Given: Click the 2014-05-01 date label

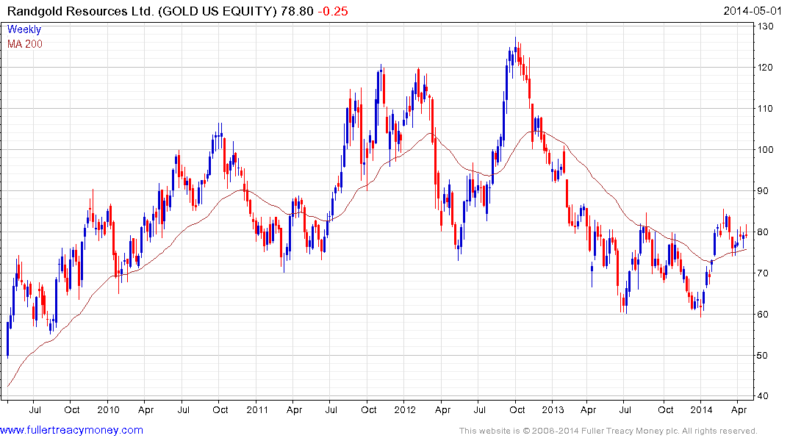Looking at the screenshot, I should coord(753,11).
